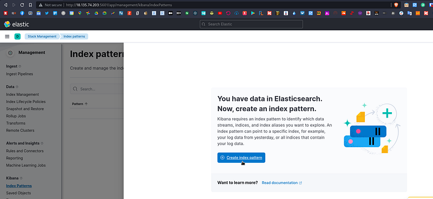Click the Index patterns breadcrumb
Viewport: 433px width, 199px height.
point(74,36)
